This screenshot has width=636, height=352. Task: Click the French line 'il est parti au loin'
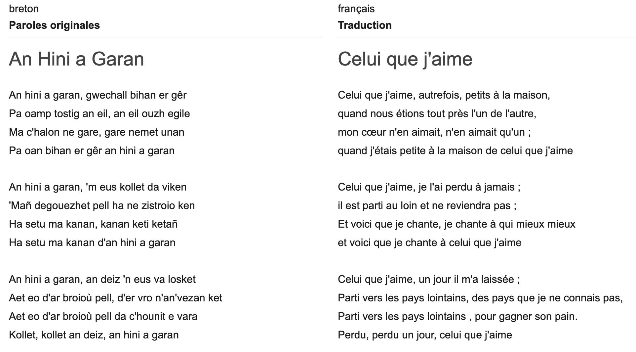(427, 206)
